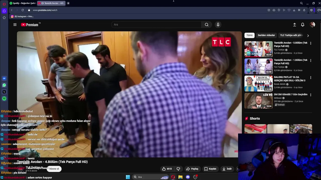Open Burak Aktürk 1:14:46 thumbnail
321x180 pixels.
[x=258, y=83]
